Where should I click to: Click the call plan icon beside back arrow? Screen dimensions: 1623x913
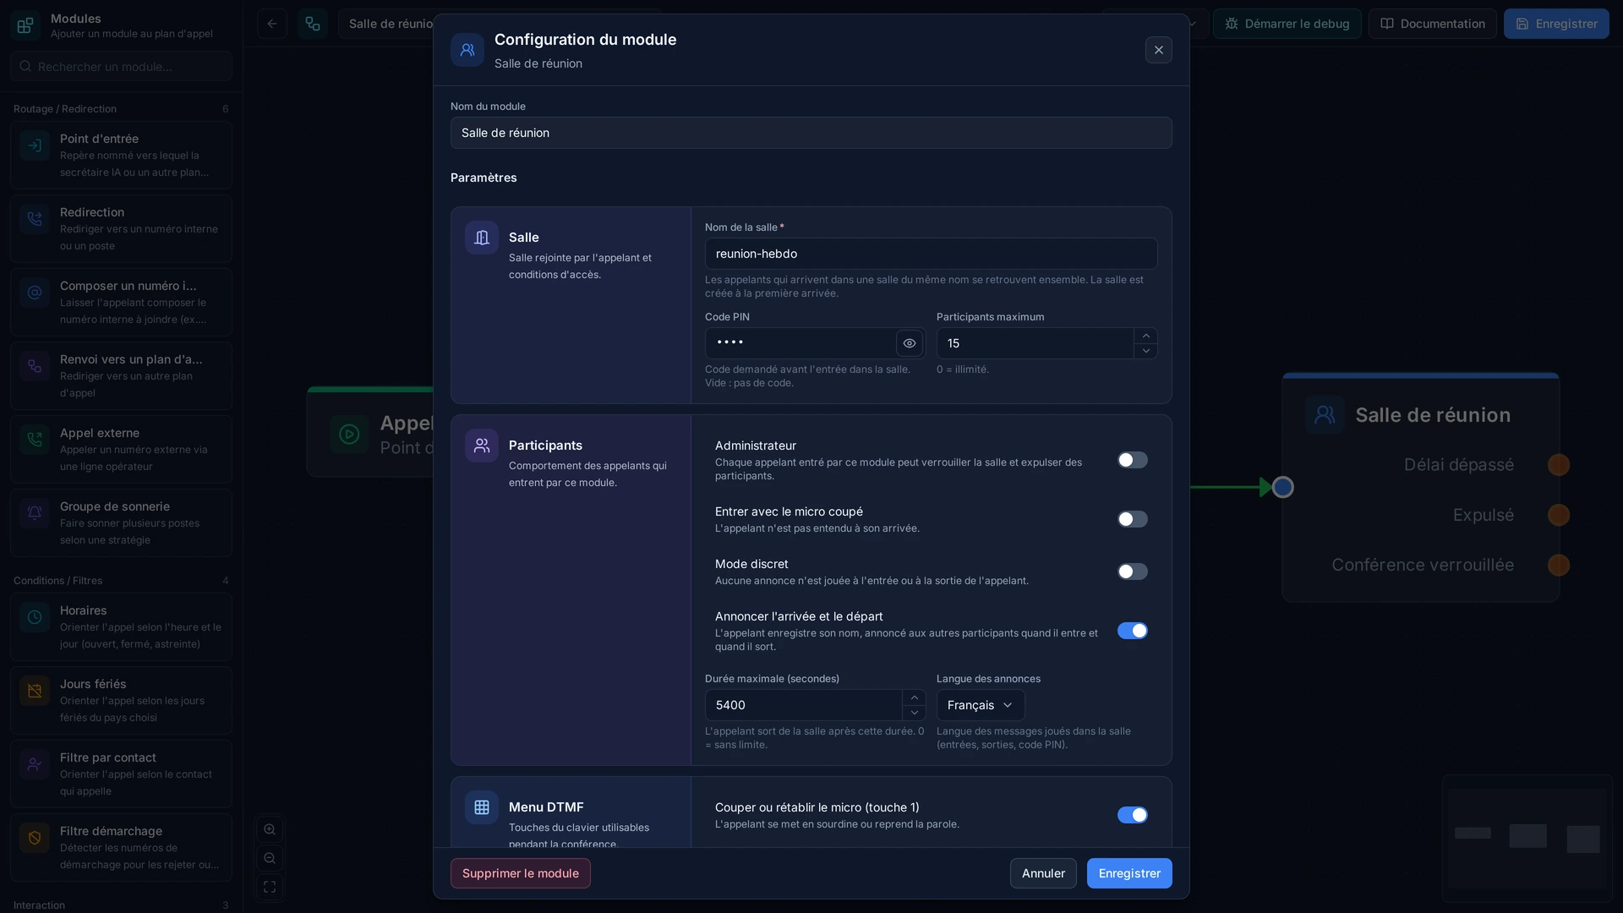[313, 24]
